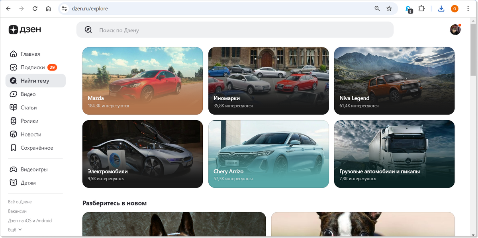Open the Электромобили topic card
478x238 pixels.
143,154
